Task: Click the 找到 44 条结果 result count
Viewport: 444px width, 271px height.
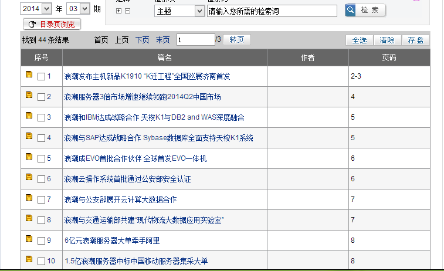Action: click(x=46, y=40)
